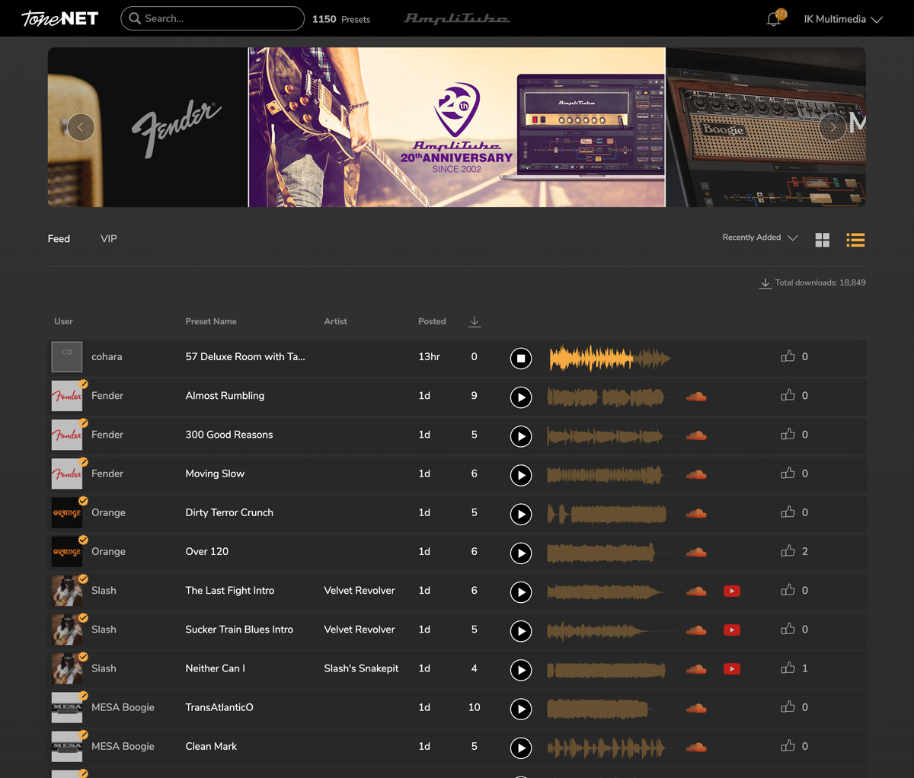Play the Almost Rumbling preset
914x778 pixels.
pyautogui.click(x=521, y=397)
